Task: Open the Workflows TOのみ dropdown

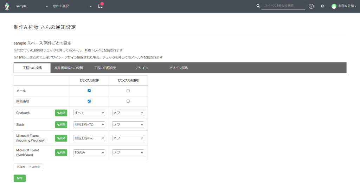Action: tap(89, 152)
